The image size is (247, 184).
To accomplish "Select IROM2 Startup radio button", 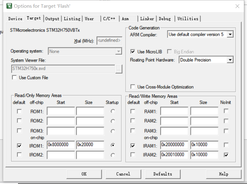I will [113, 155].
